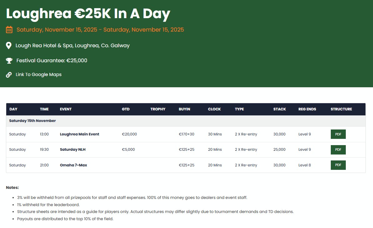The image size is (373, 228).
Task: Click the trophy icon next to Festival Guarantee
Action: pyautogui.click(x=9, y=60)
